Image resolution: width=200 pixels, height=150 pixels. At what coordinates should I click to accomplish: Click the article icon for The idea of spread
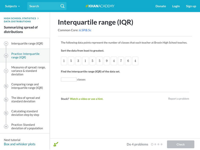point(6,100)
